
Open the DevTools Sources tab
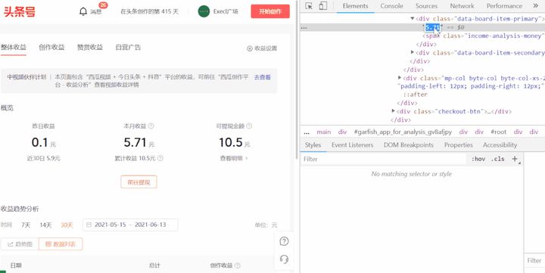[426, 6]
